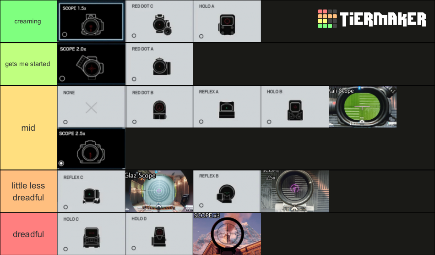Select the Holo D sight icon
Screen dimensions: 435x255
(160, 237)
